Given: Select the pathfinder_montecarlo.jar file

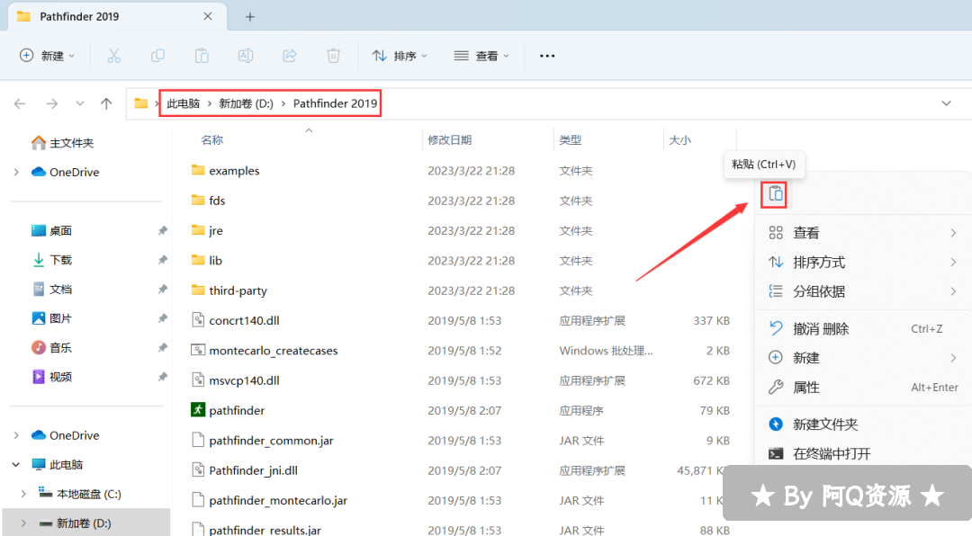Looking at the screenshot, I should pos(278,500).
